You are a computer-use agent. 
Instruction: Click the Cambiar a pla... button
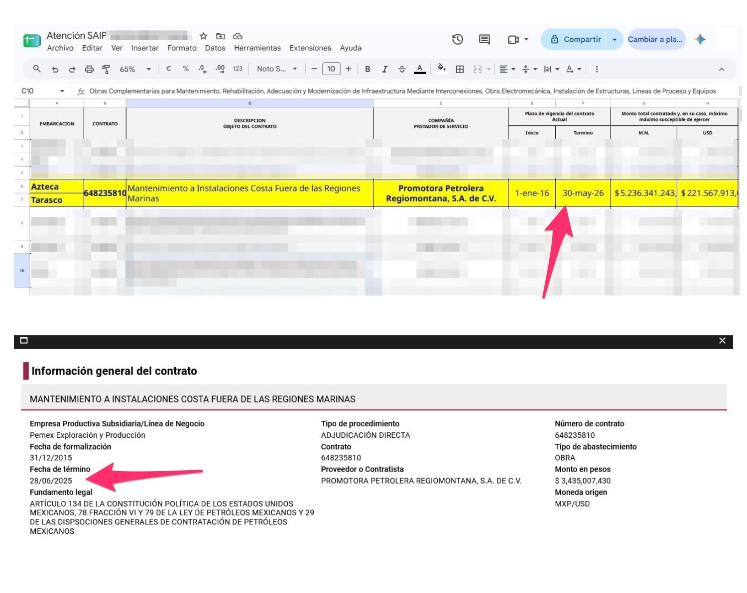[x=656, y=39]
